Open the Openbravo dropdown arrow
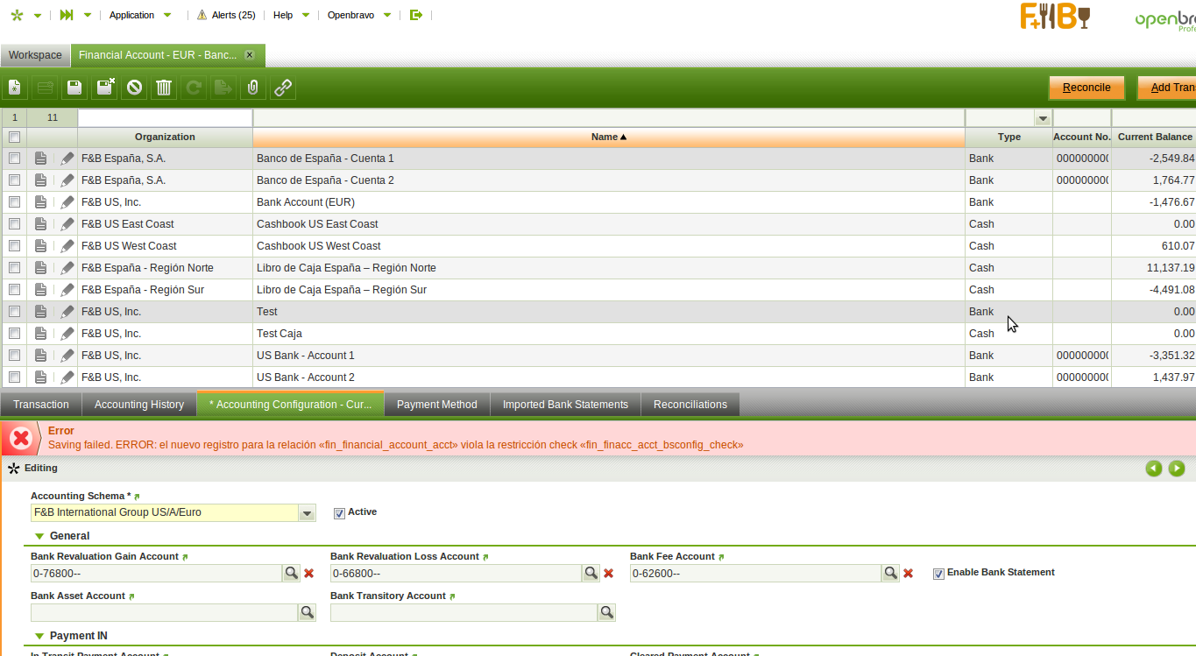This screenshot has height=656, width=1196. point(386,15)
